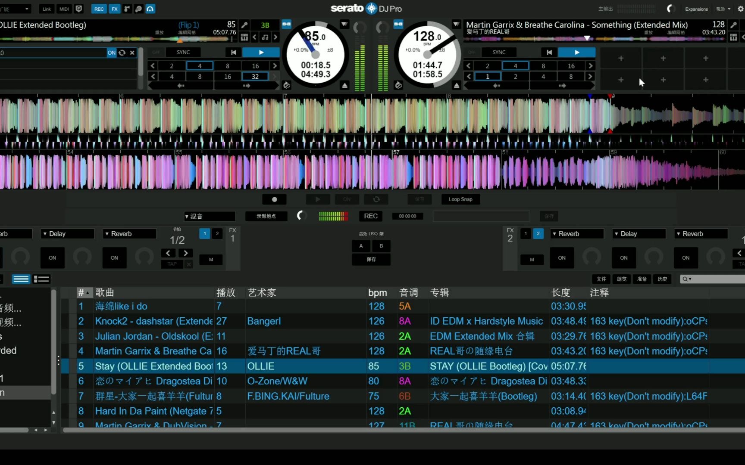Click the right deck play button
This screenshot has width=745, height=465.
pos(577,52)
